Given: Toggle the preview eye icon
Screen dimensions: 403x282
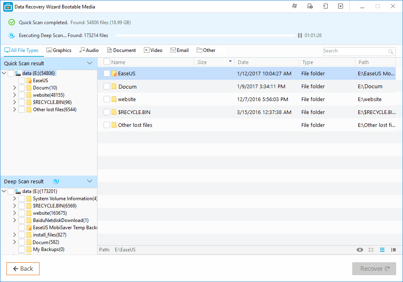Looking at the screenshot, I should coord(360,250).
